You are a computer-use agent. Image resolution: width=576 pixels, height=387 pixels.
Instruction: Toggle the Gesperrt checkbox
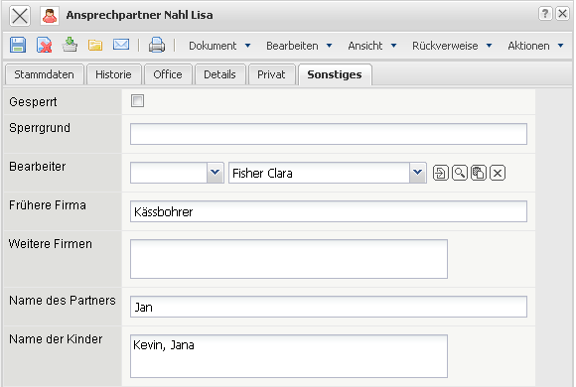click(137, 101)
